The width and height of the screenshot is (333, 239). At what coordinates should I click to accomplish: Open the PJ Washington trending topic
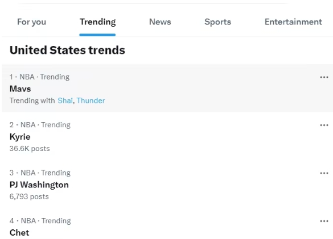coord(39,185)
